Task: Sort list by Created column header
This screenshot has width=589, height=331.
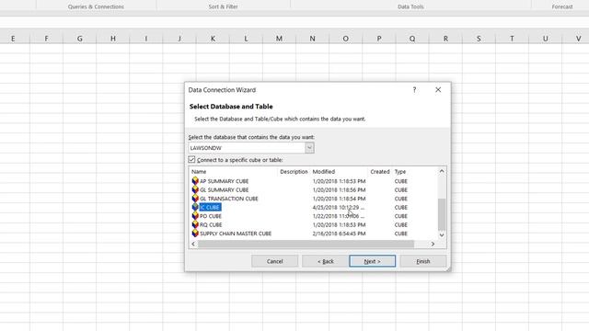Action: pos(380,172)
